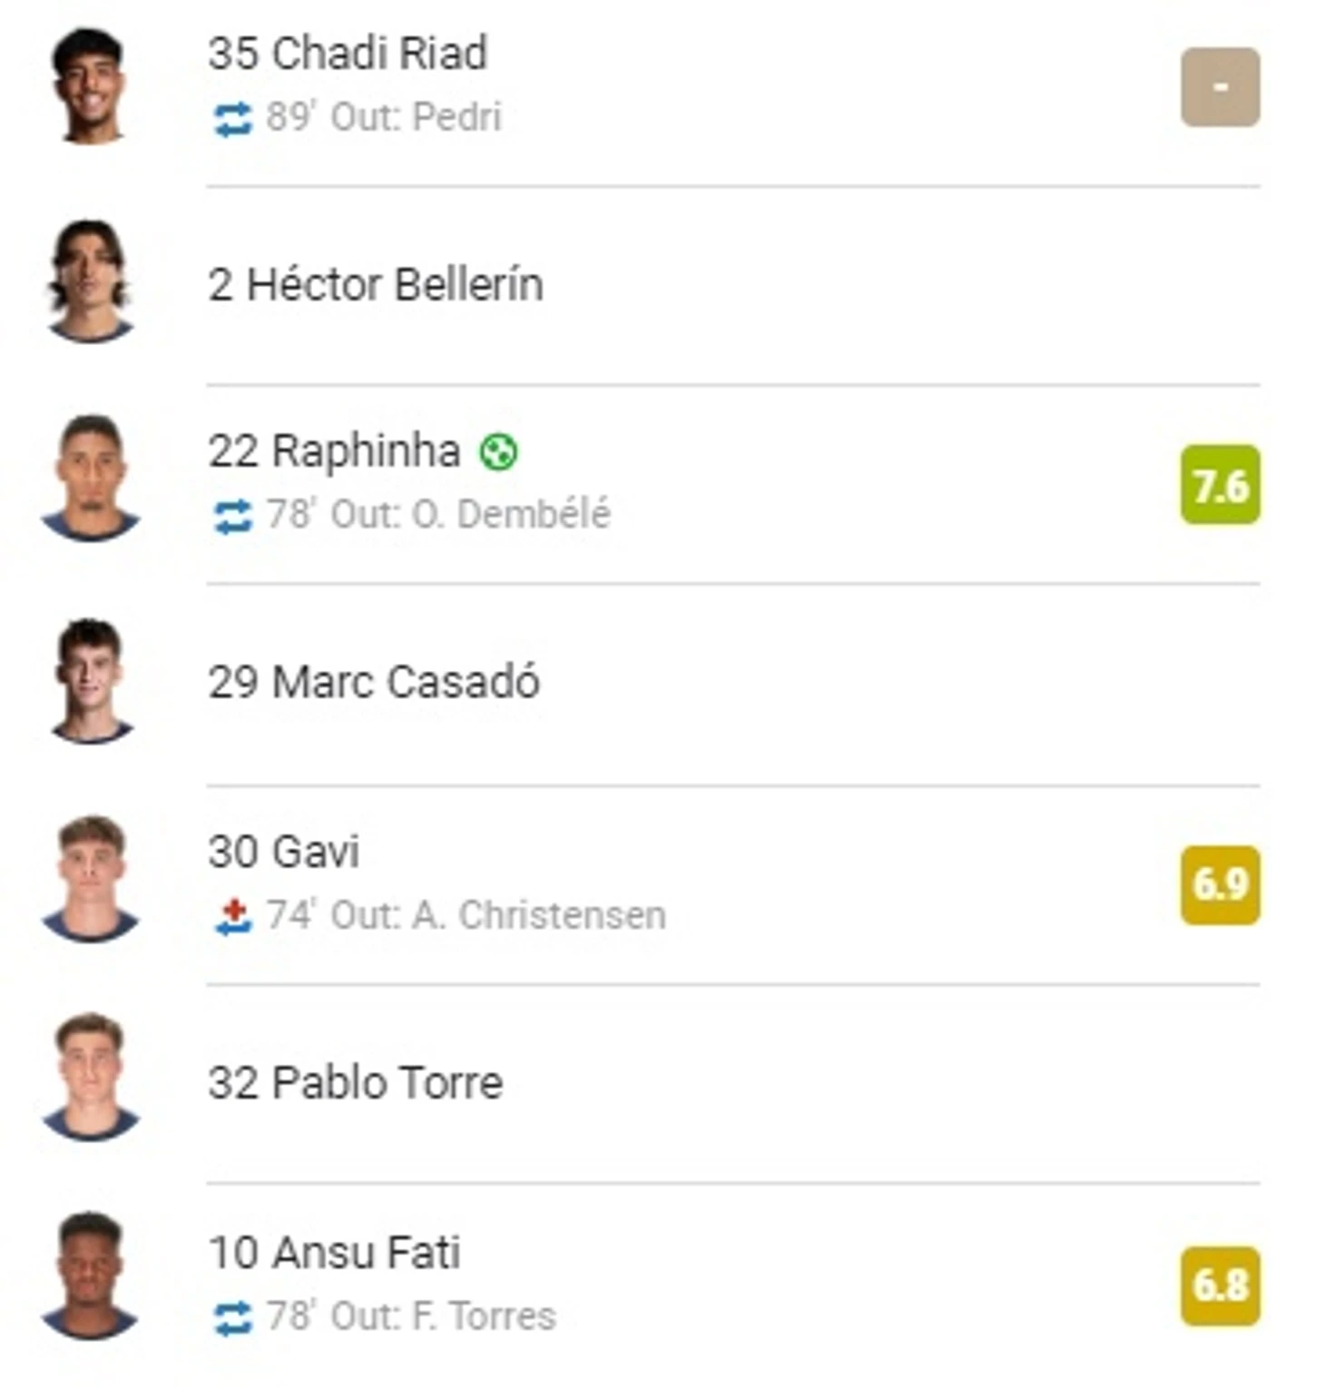Screen dimensions: 1325x1391
Task: Click Raphinha's 7.6 rating badge
Action: click(1220, 484)
